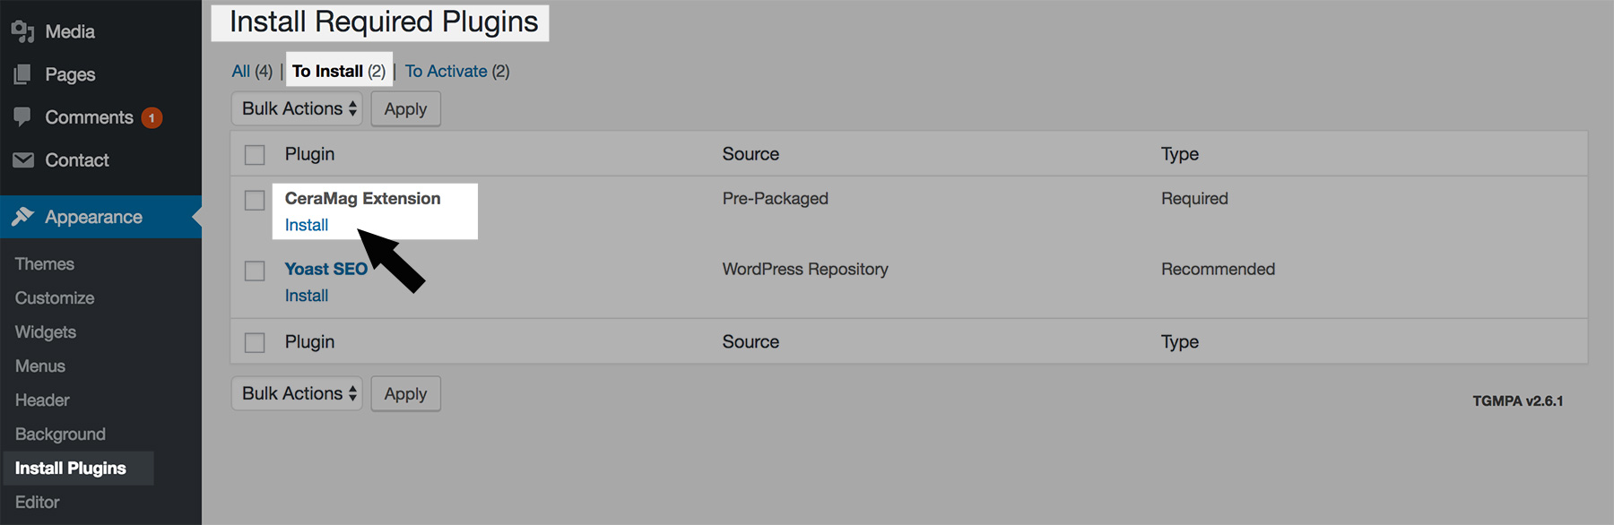Install the CeraMag Extension plugin
1614x525 pixels.
click(x=307, y=225)
